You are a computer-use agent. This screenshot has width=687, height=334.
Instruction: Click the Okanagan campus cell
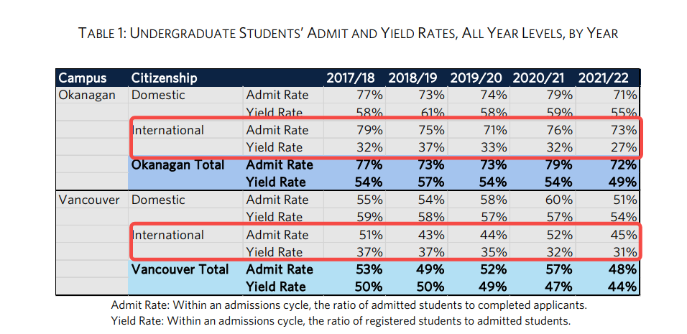coord(86,95)
